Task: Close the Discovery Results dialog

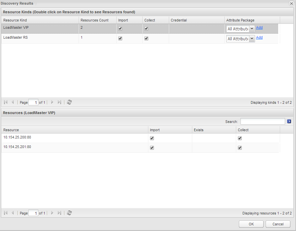Action: [291, 3]
